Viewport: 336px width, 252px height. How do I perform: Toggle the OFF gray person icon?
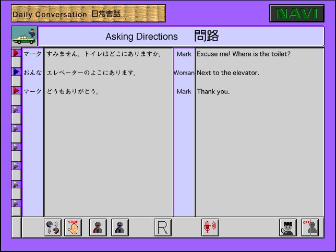[310, 227]
